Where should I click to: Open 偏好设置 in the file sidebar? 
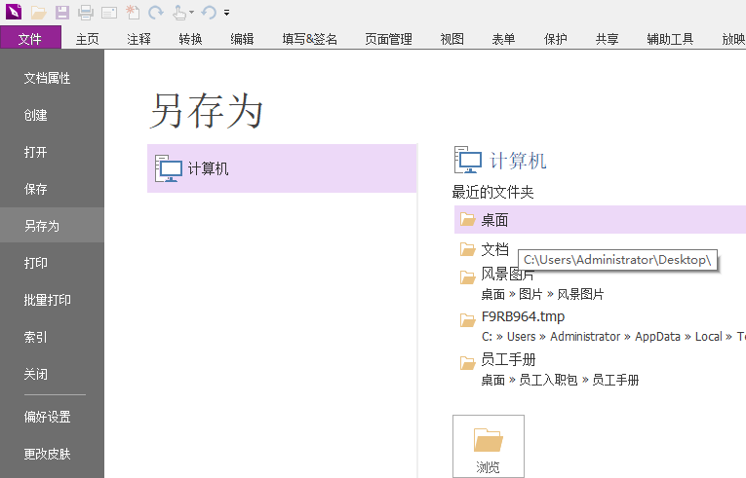coord(52,417)
